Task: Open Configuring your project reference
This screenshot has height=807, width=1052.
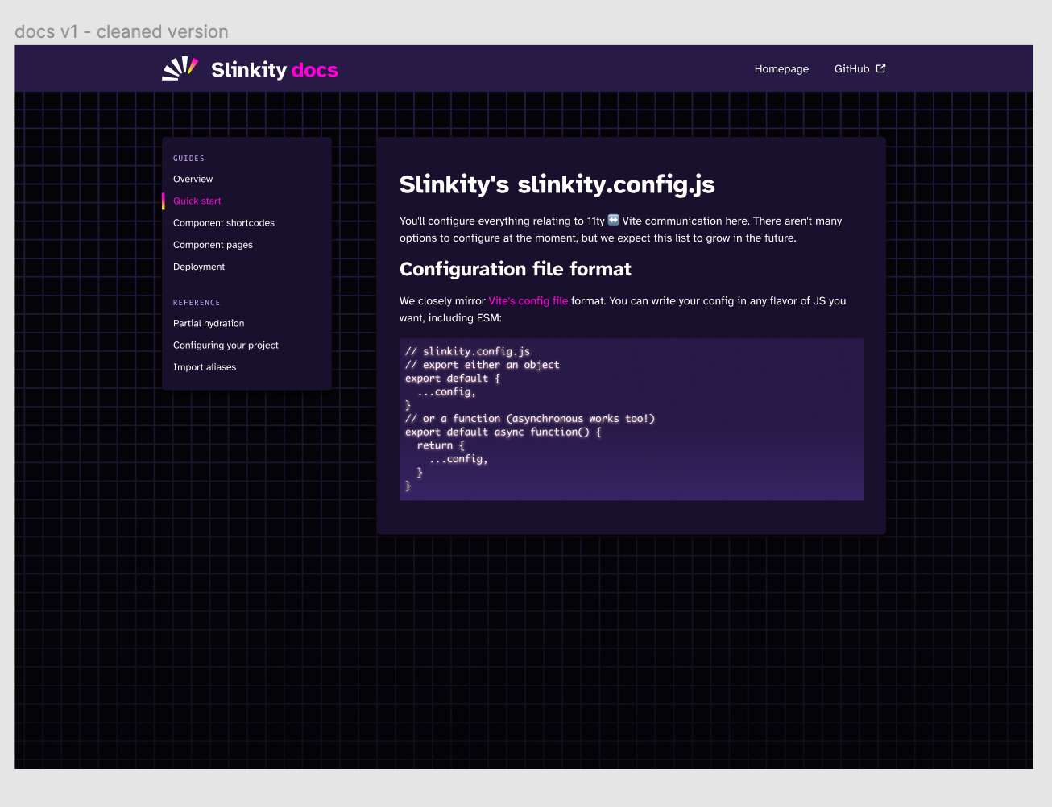Action: click(x=226, y=345)
